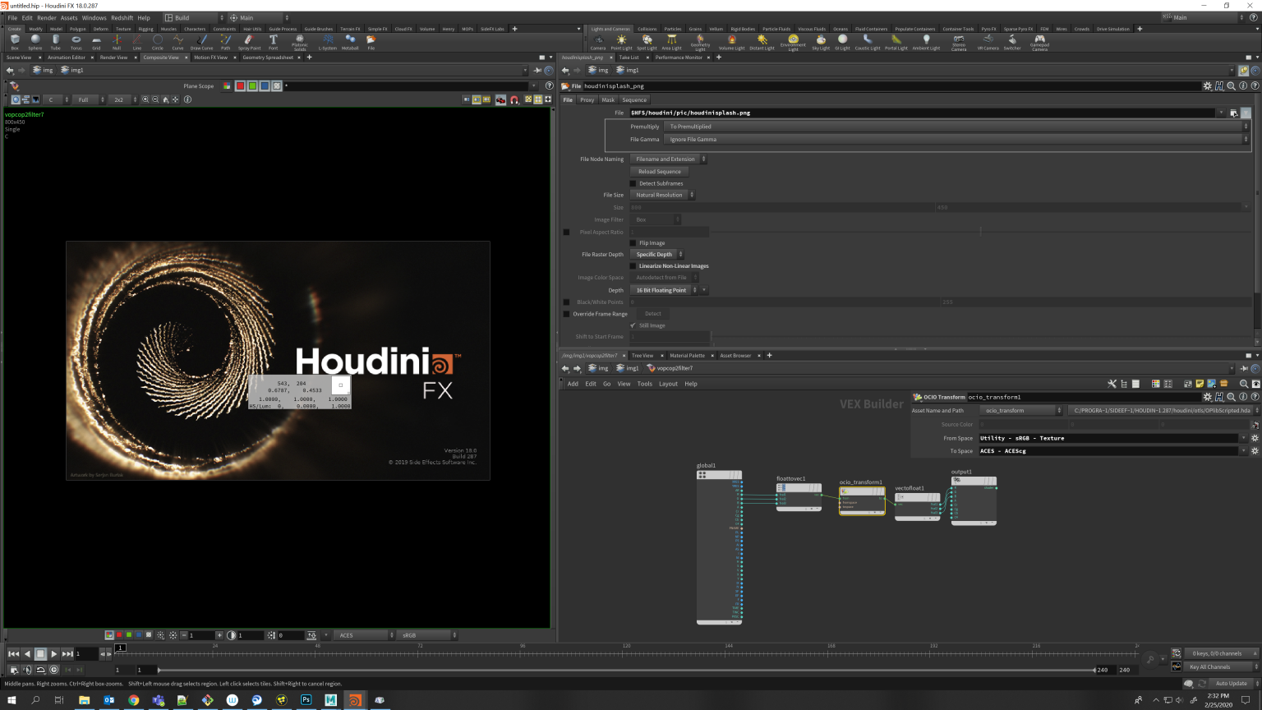Image resolution: width=1262 pixels, height=710 pixels.
Task: Click the Spray Paint shelf tool
Action: pyautogui.click(x=249, y=41)
